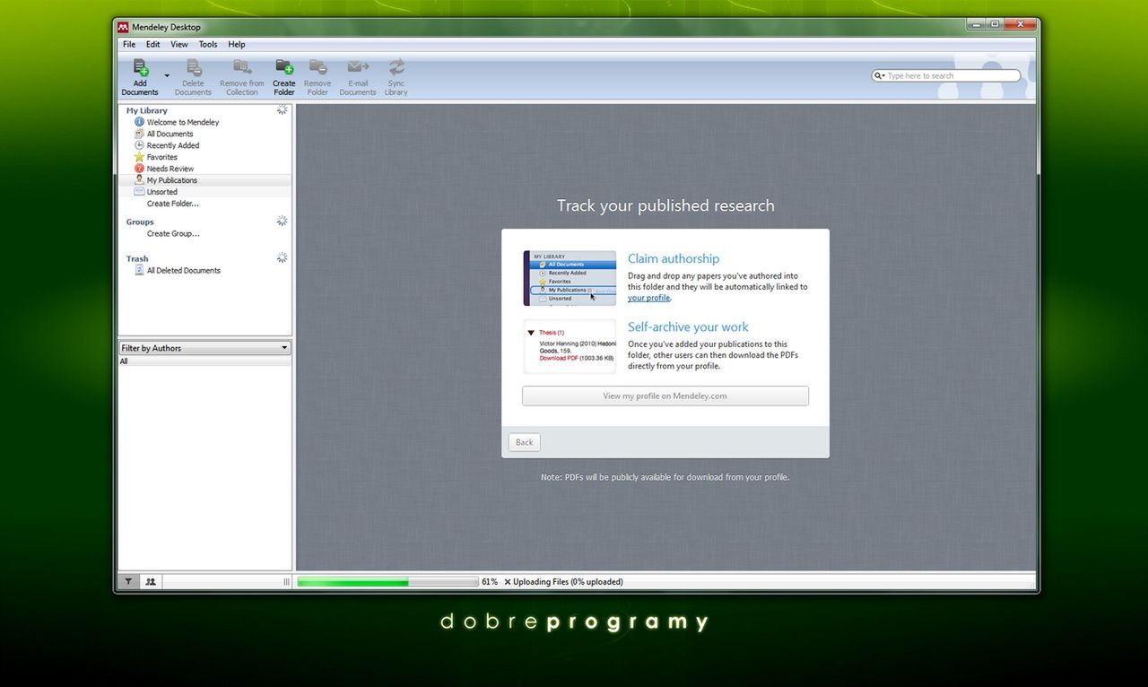
Task: Click the Self-archive your work heading
Action: pyautogui.click(x=688, y=327)
